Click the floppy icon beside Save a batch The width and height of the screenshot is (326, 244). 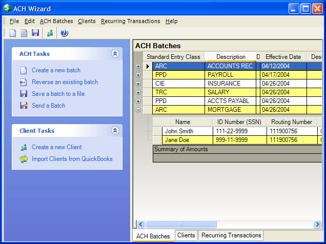pyautogui.click(x=24, y=94)
